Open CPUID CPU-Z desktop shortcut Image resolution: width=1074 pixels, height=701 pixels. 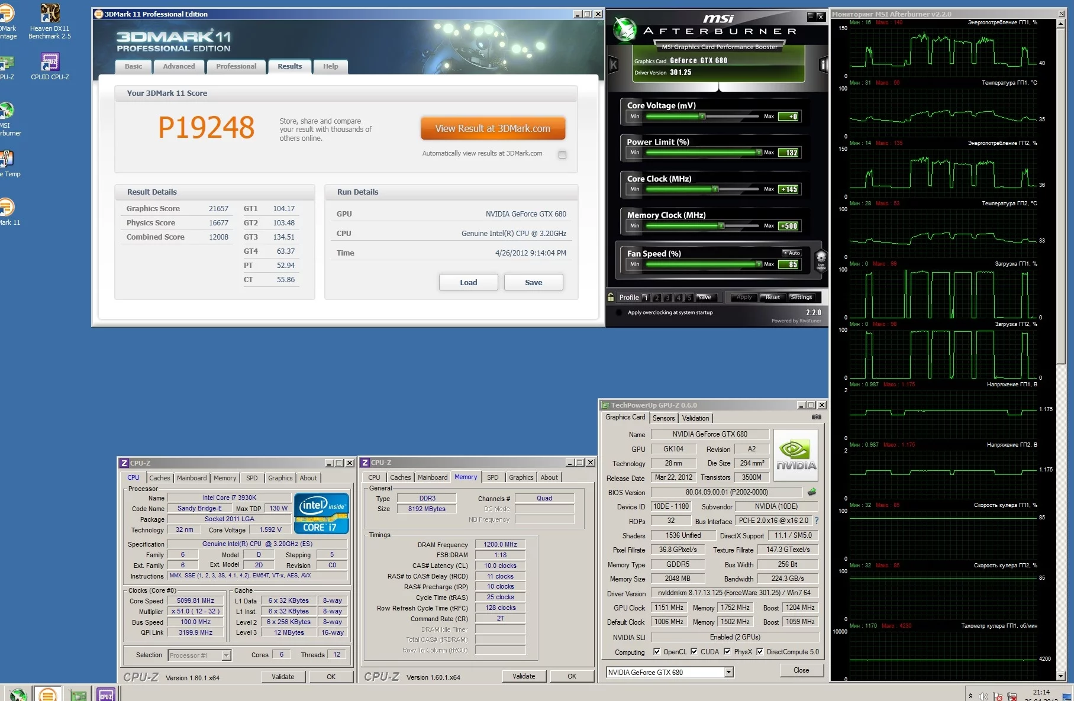click(50, 66)
